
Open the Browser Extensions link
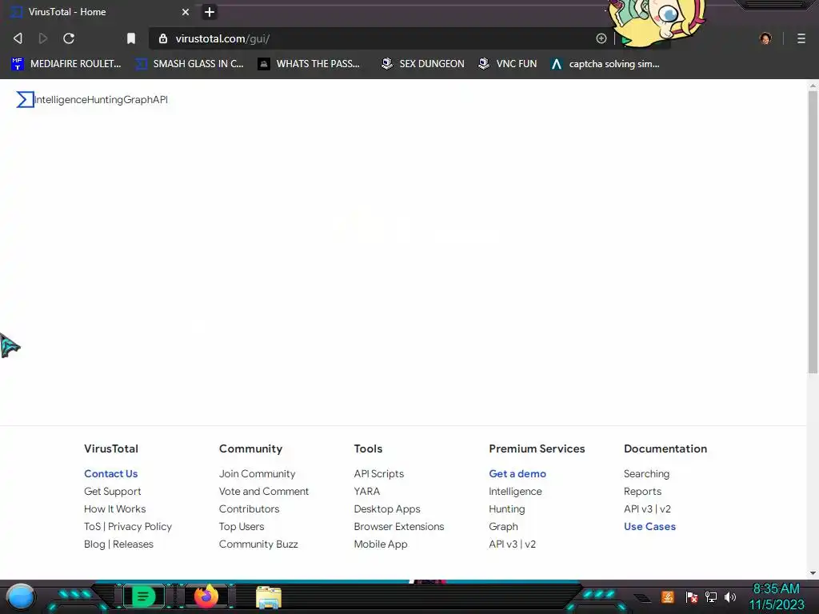coord(399,526)
